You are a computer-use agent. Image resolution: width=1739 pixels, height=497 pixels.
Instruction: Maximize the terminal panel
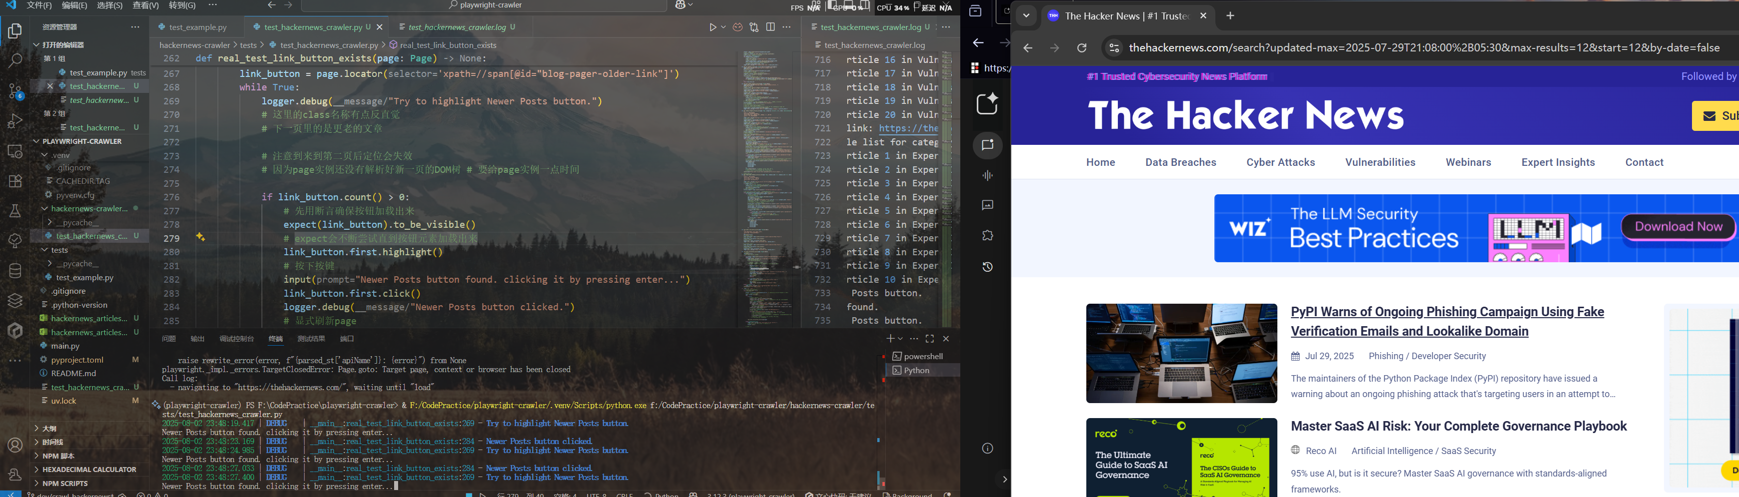coord(930,339)
